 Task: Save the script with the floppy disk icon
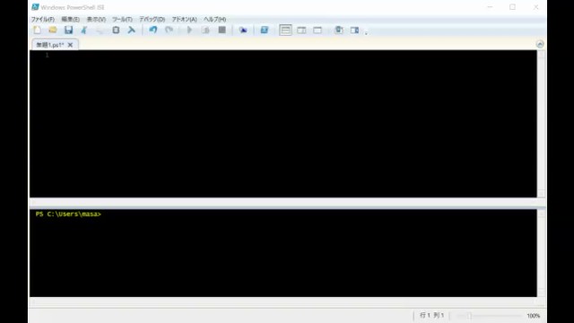coord(68,30)
